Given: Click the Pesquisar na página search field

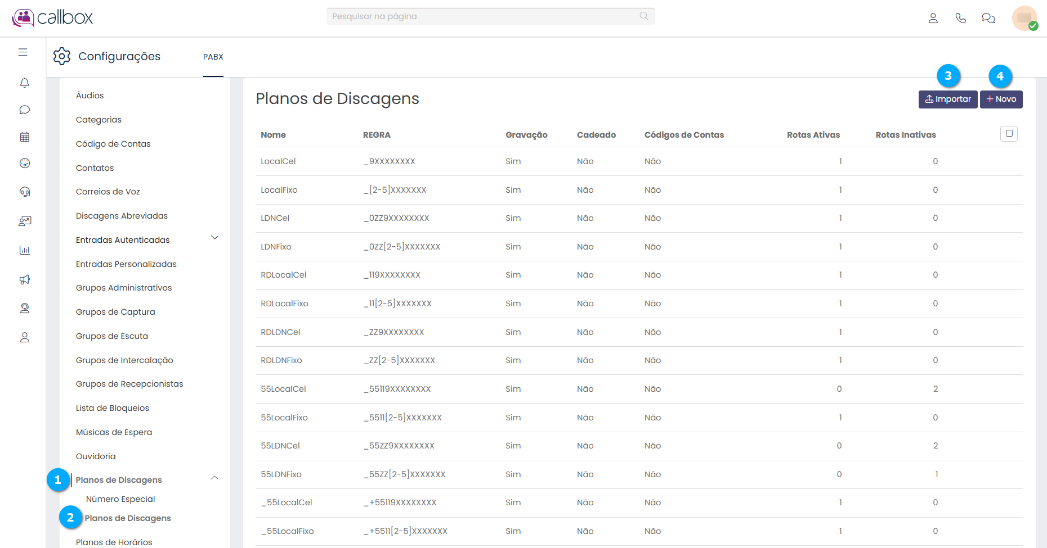Looking at the screenshot, I should click(x=484, y=16).
